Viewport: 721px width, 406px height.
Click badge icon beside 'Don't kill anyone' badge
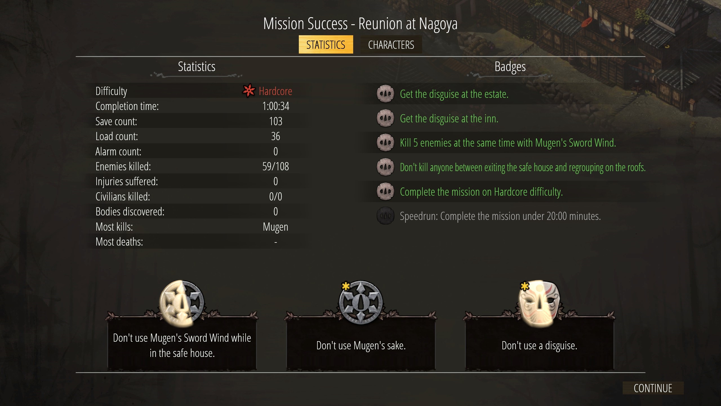(x=385, y=167)
